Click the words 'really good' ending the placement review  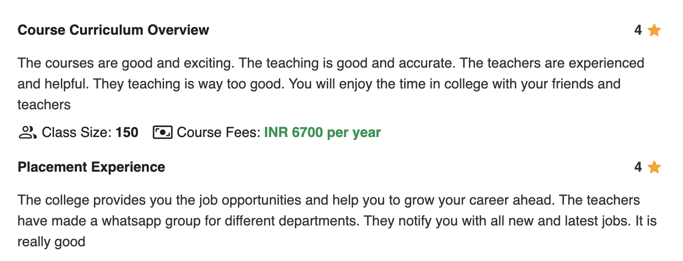(51, 242)
